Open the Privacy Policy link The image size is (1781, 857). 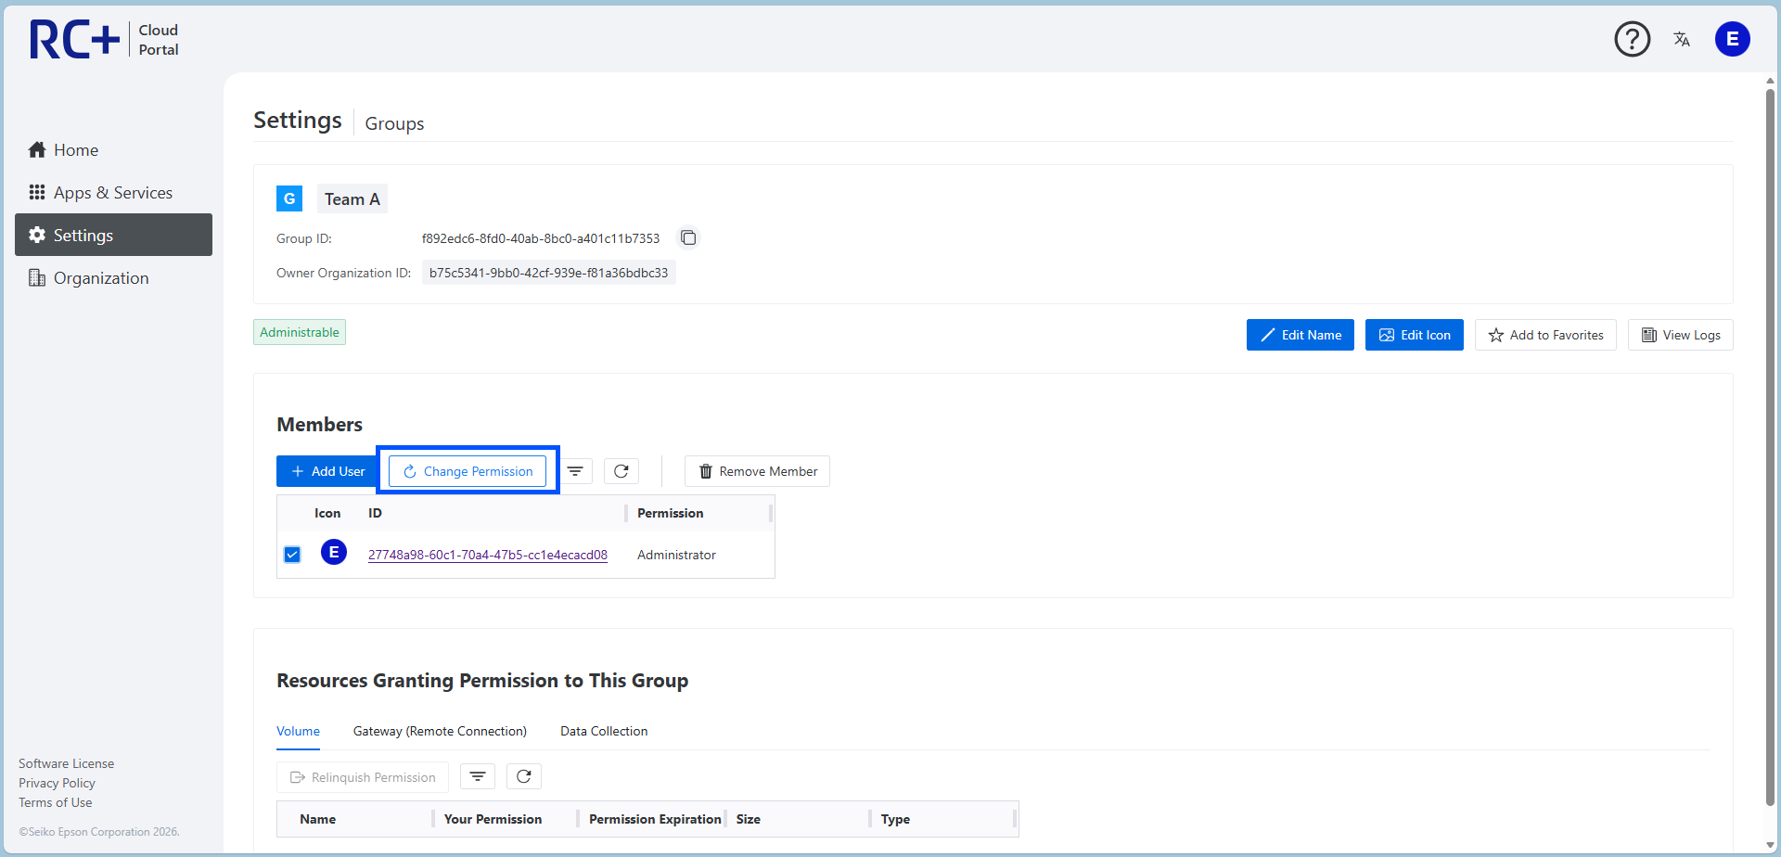57,783
